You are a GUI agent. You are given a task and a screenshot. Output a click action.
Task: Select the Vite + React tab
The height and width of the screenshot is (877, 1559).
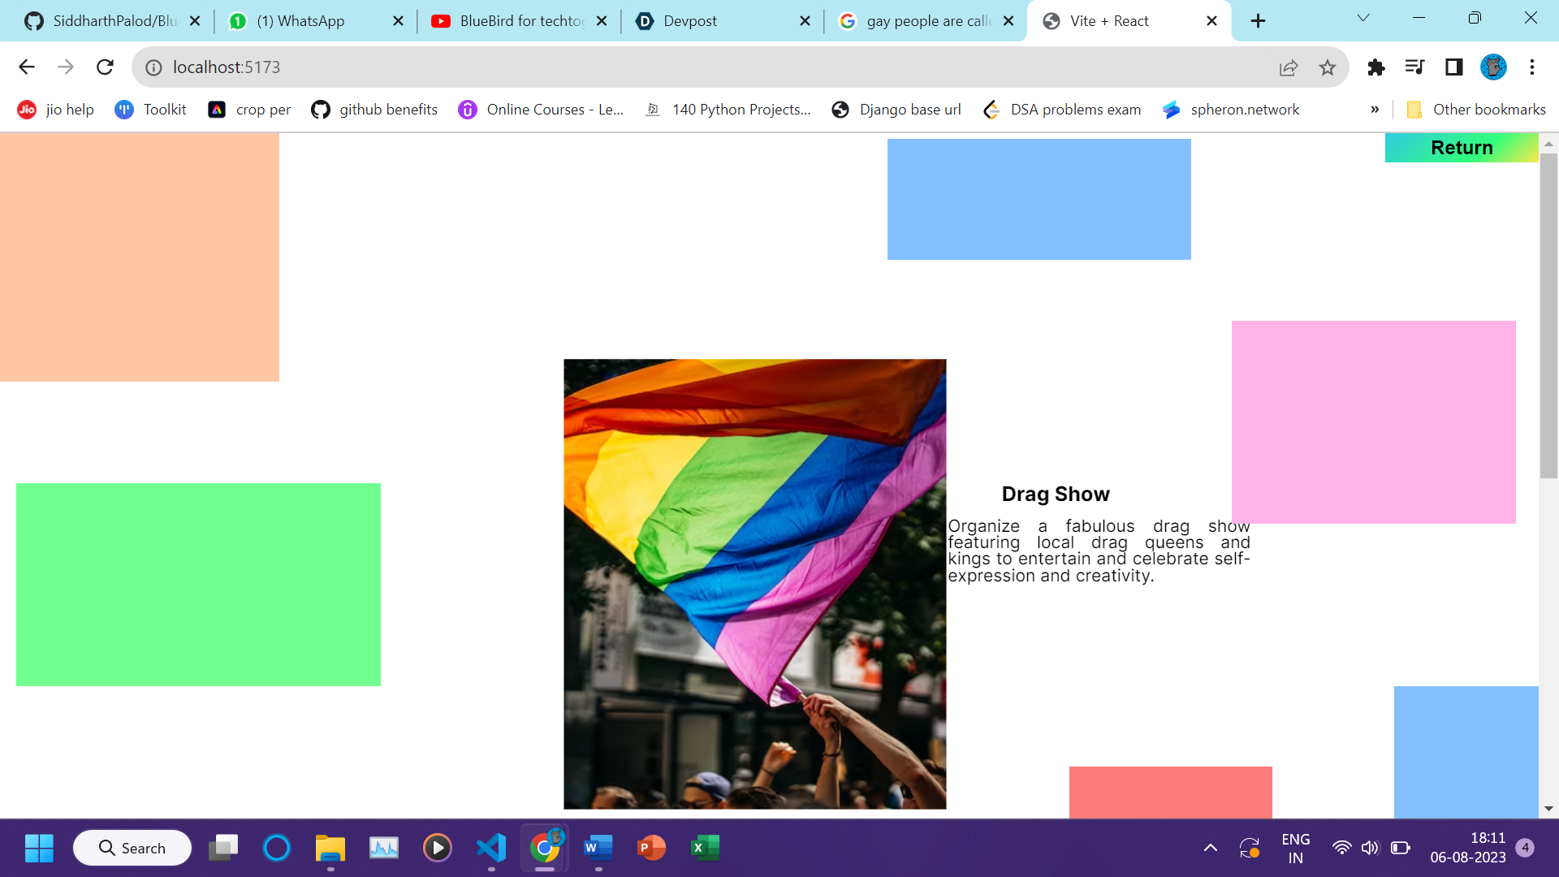coord(1108,20)
